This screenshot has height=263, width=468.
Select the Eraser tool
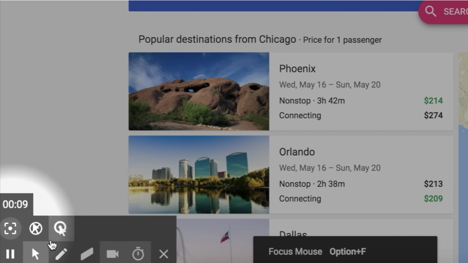point(87,254)
